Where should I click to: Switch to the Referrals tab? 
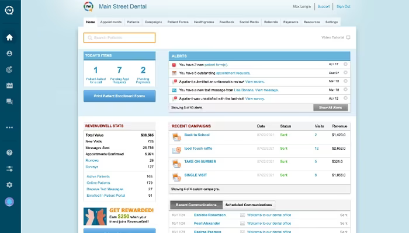click(x=271, y=22)
